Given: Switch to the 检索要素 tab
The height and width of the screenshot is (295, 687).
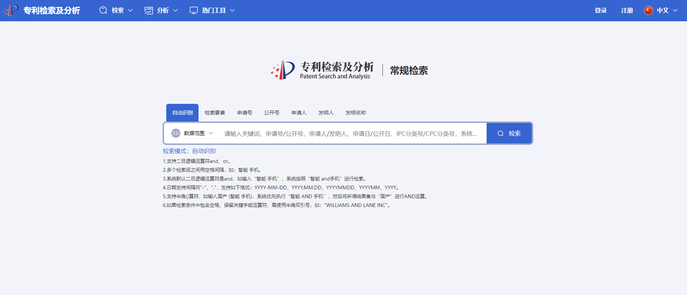Looking at the screenshot, I should [x=215, y=113].
